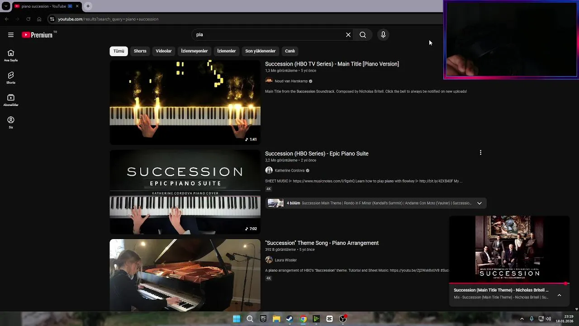Viewport: 579px width, 326px height.
Task: Clear the search box with X
Action: pyautogui.click(x=348, y=35)
